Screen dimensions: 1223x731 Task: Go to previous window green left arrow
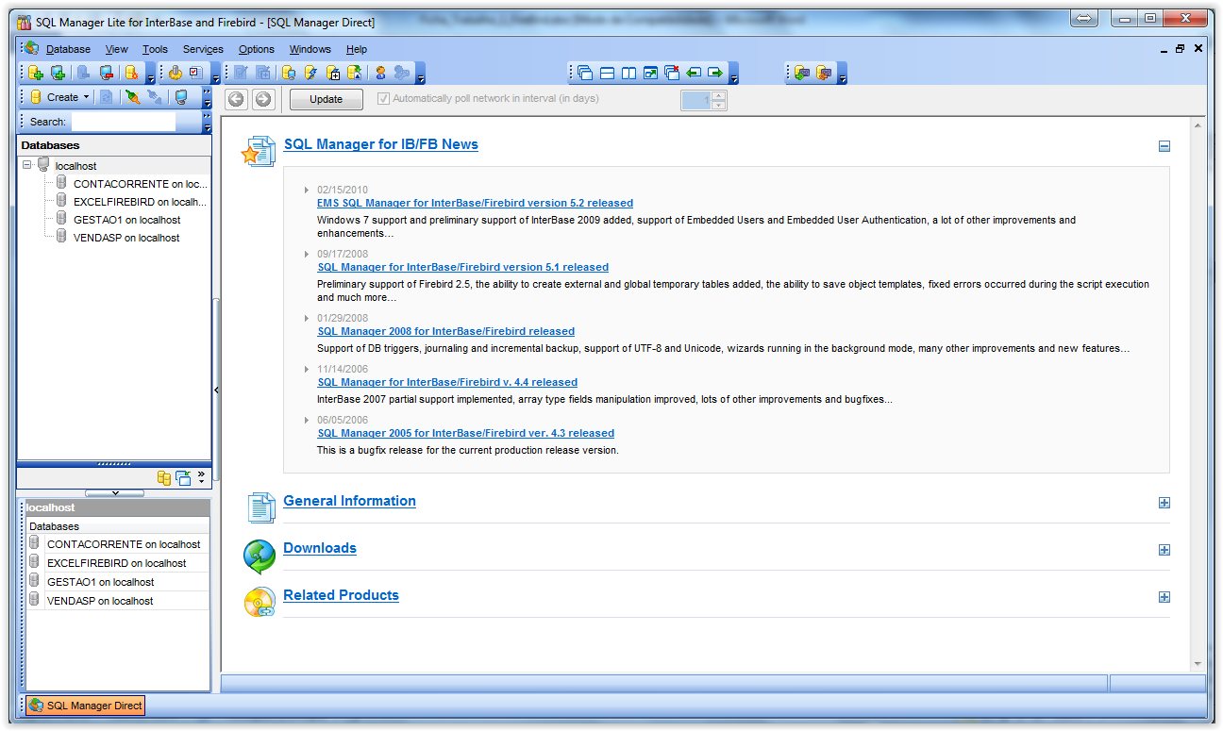[694, 73]
